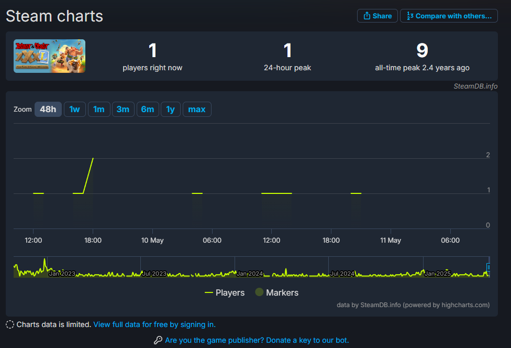
Task: Select 1y zoom range
Action: (171, 109)
